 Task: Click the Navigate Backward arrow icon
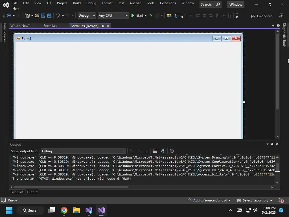pos(9,16)
